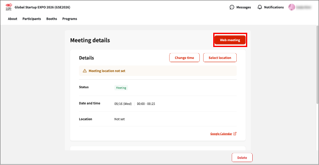Click the warning triangle icon in location alert
The image size is (319, 165).
tap(85, 71)
